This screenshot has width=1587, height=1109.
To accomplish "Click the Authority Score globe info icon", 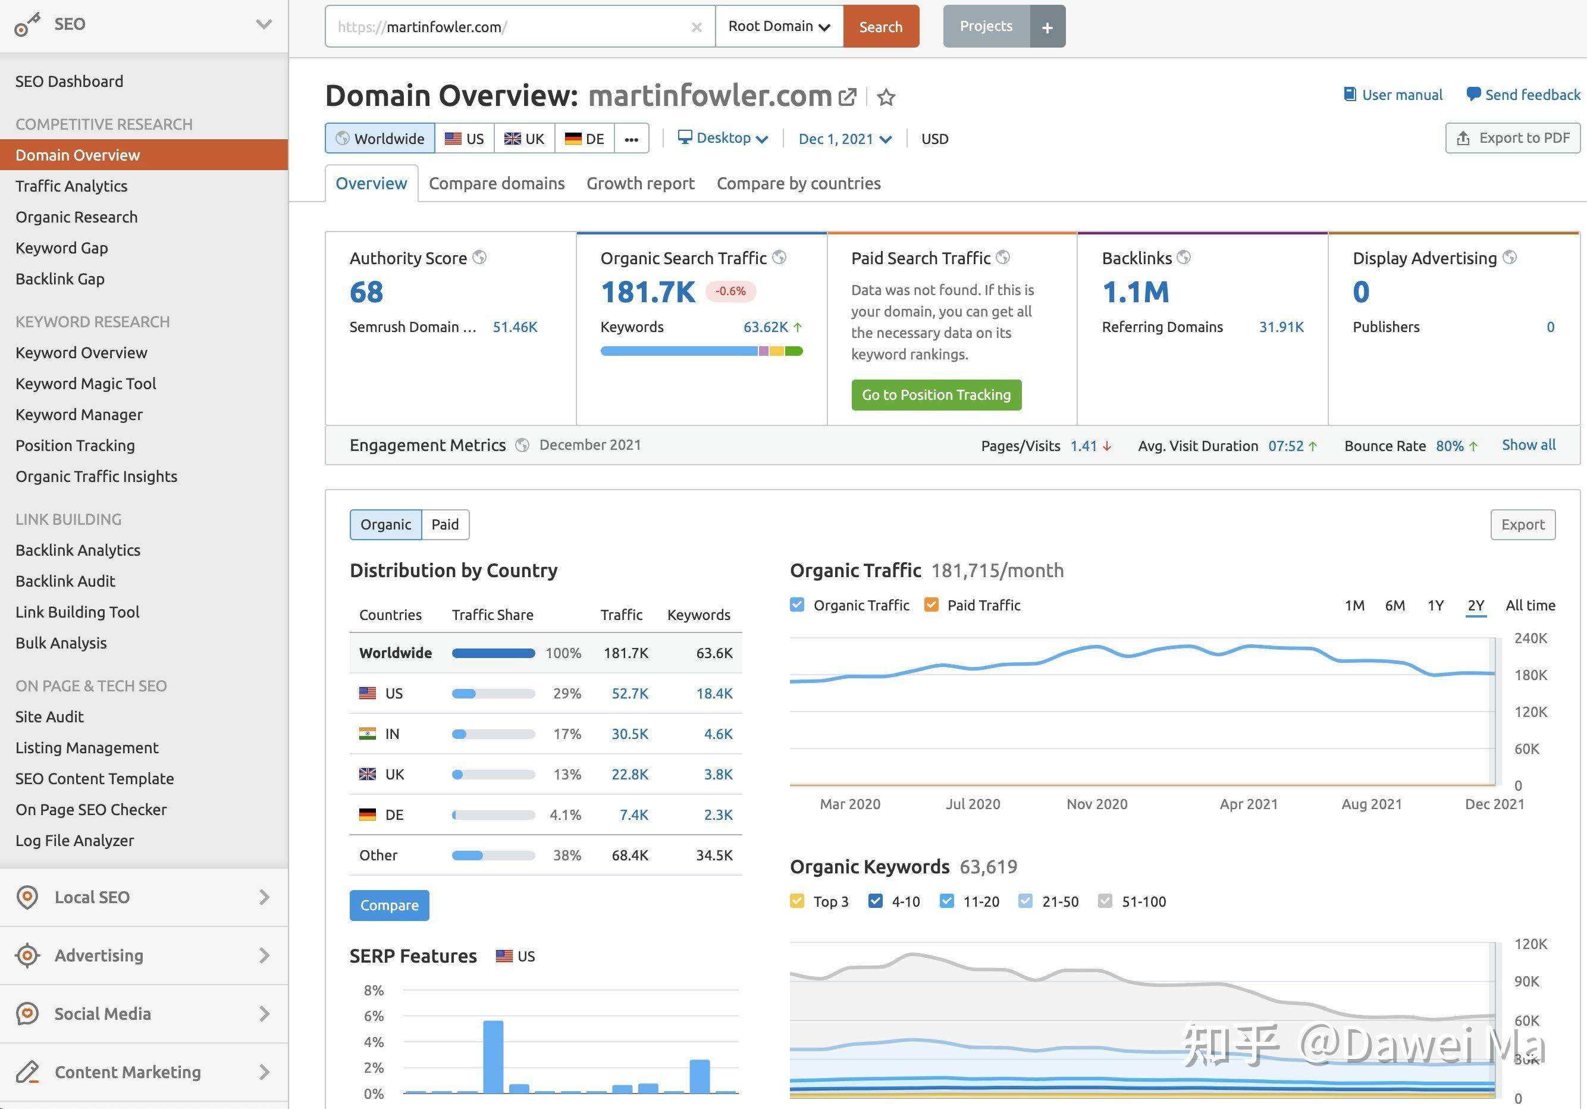I will (x=479, y=258).
